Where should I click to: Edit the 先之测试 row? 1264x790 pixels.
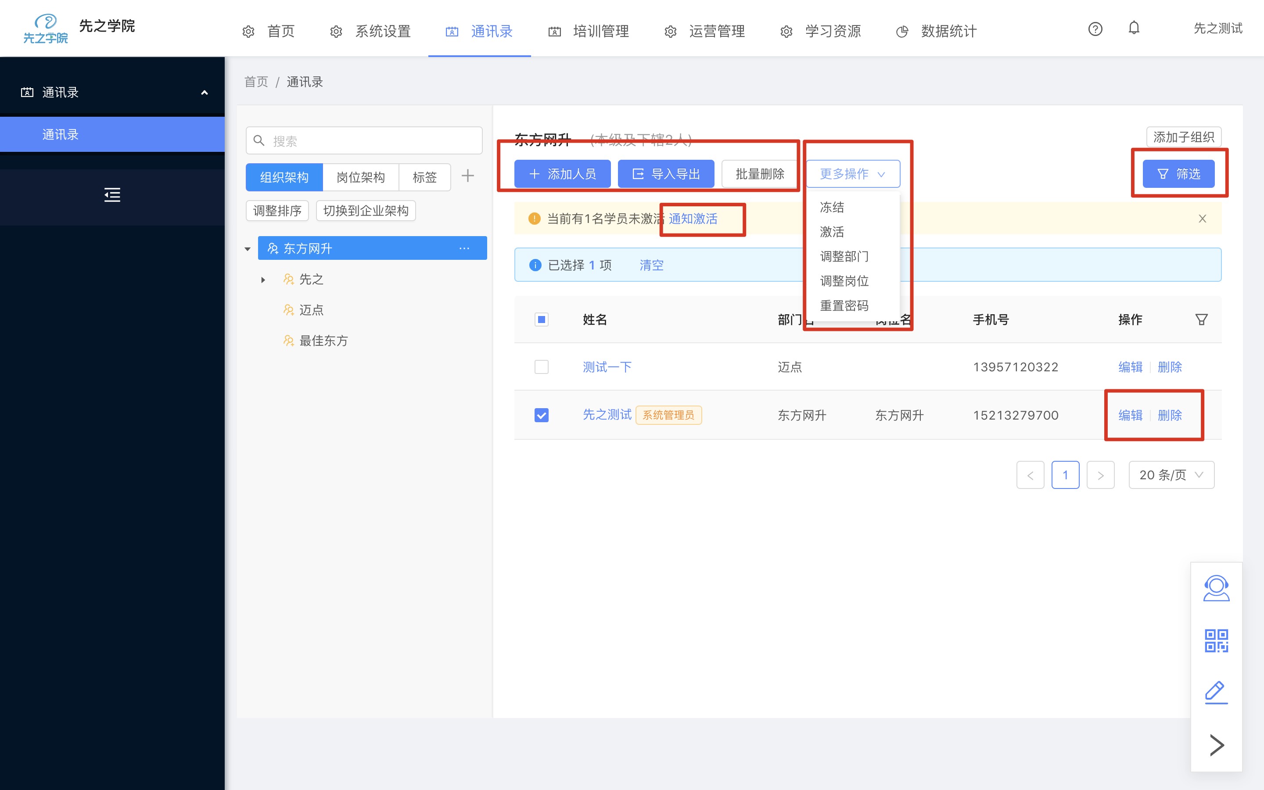tap(1130, 415)
